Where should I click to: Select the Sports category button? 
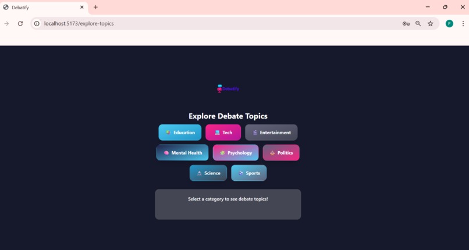[x=249, y=173]
